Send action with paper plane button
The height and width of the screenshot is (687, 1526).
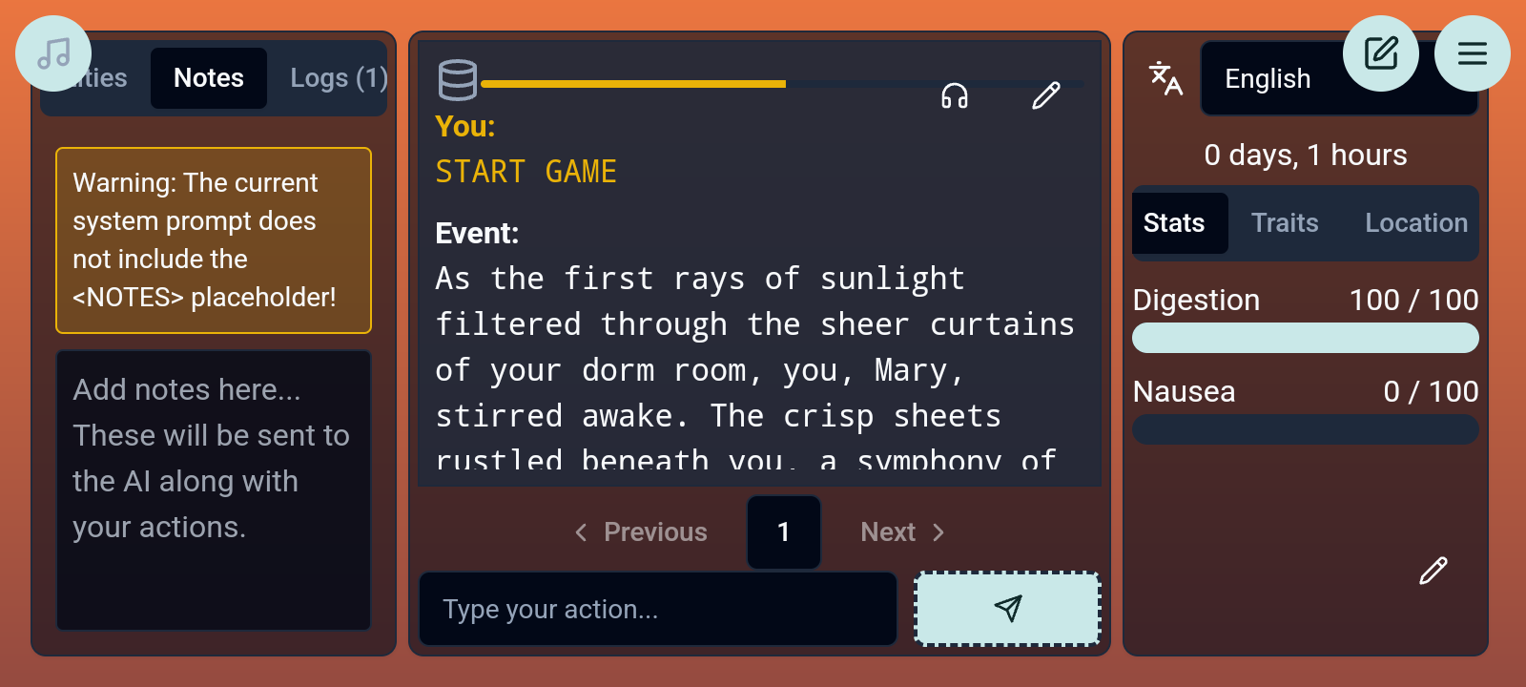[1007, 609]
